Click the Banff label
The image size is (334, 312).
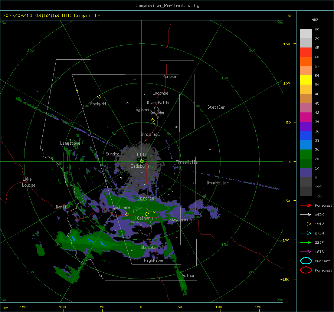coord(61,207)
